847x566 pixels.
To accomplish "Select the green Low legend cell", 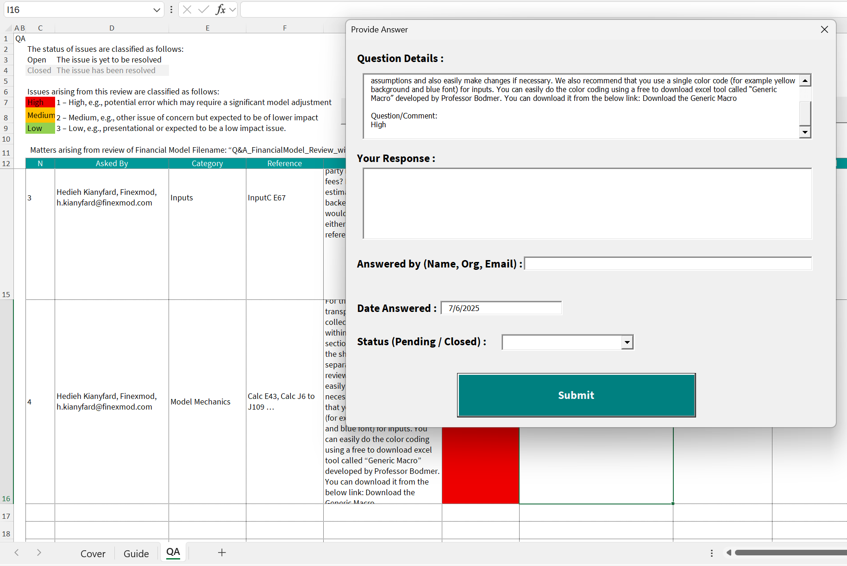I will 40,128.
